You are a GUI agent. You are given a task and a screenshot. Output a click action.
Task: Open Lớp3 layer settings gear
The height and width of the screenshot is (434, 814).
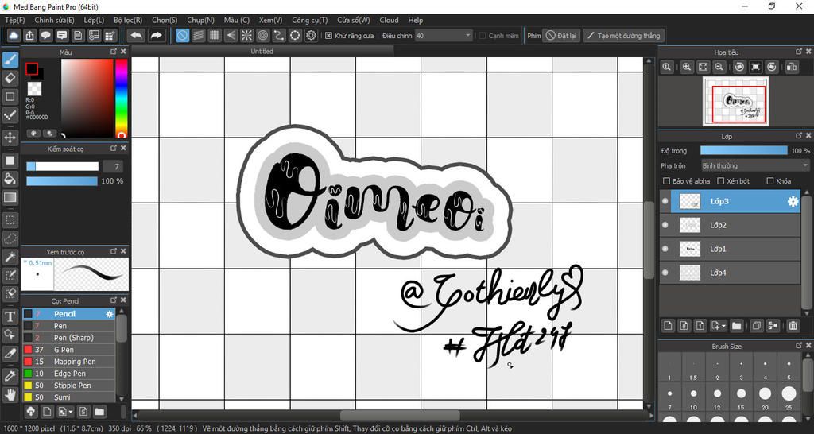click(x=793, y=201)
